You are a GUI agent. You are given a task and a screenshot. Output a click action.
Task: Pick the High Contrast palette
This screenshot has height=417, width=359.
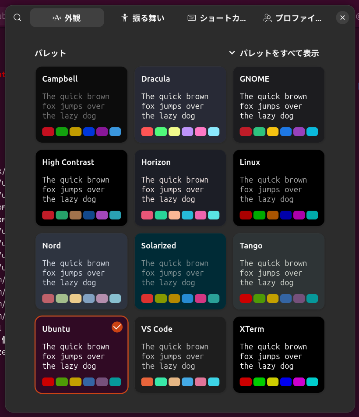coord(81,188)
